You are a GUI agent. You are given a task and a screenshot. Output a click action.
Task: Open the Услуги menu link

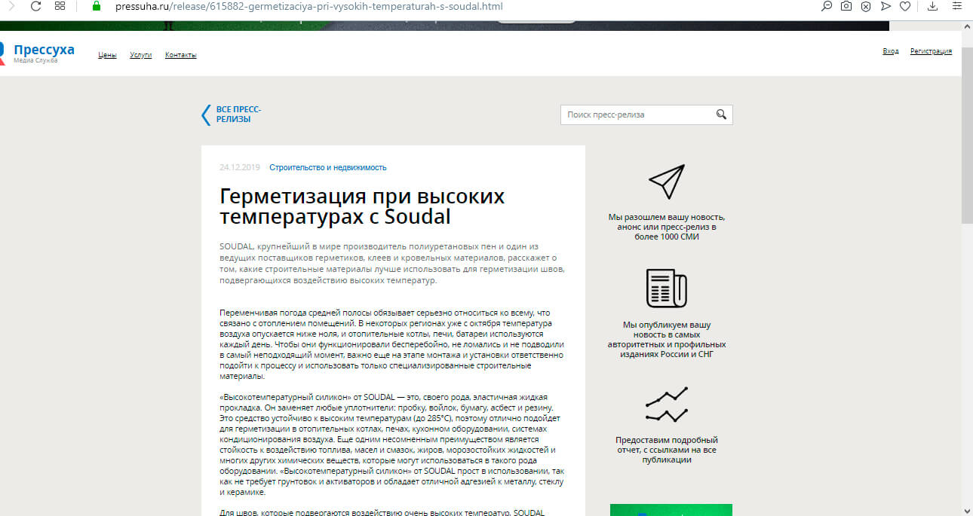(140, 55)
